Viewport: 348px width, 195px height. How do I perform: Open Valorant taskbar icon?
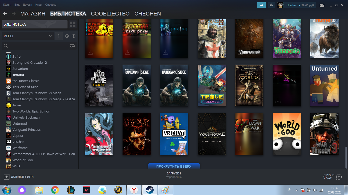coord(87,190)
